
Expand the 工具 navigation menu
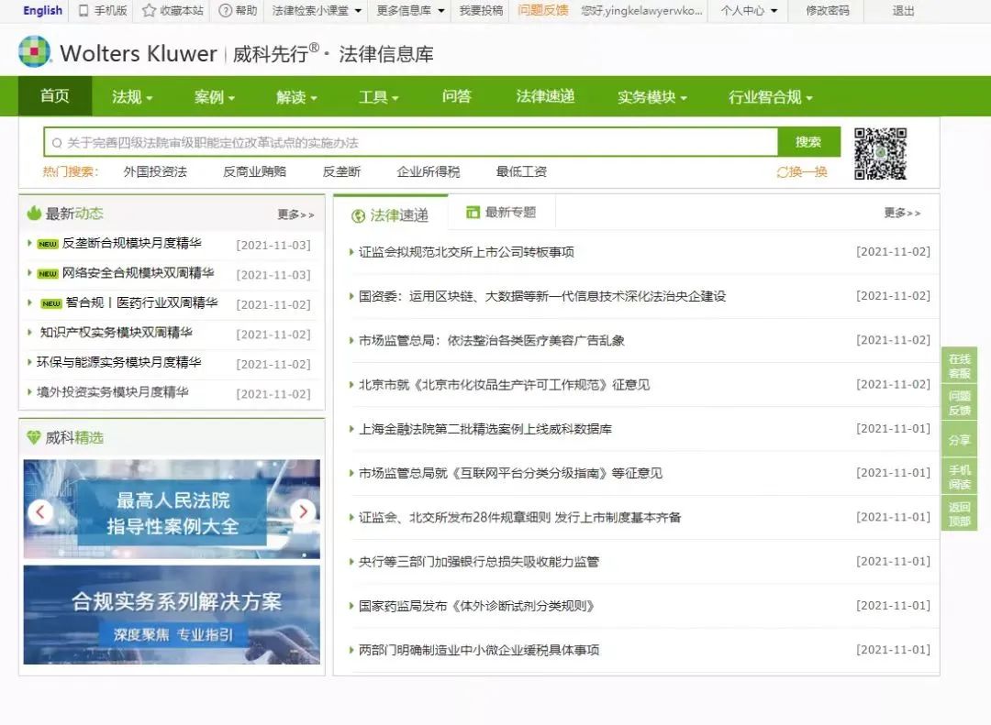tap(379, 96)
